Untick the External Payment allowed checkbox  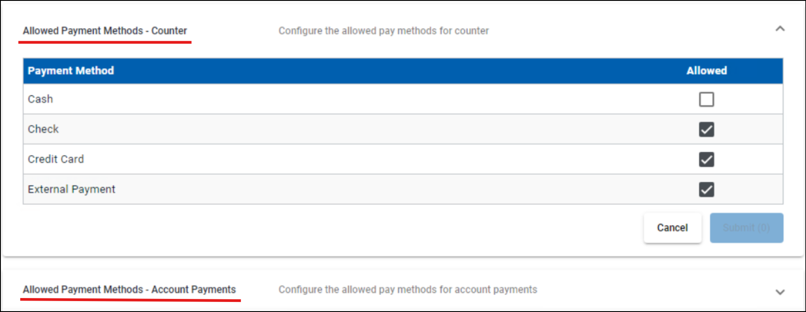(706, 190)
